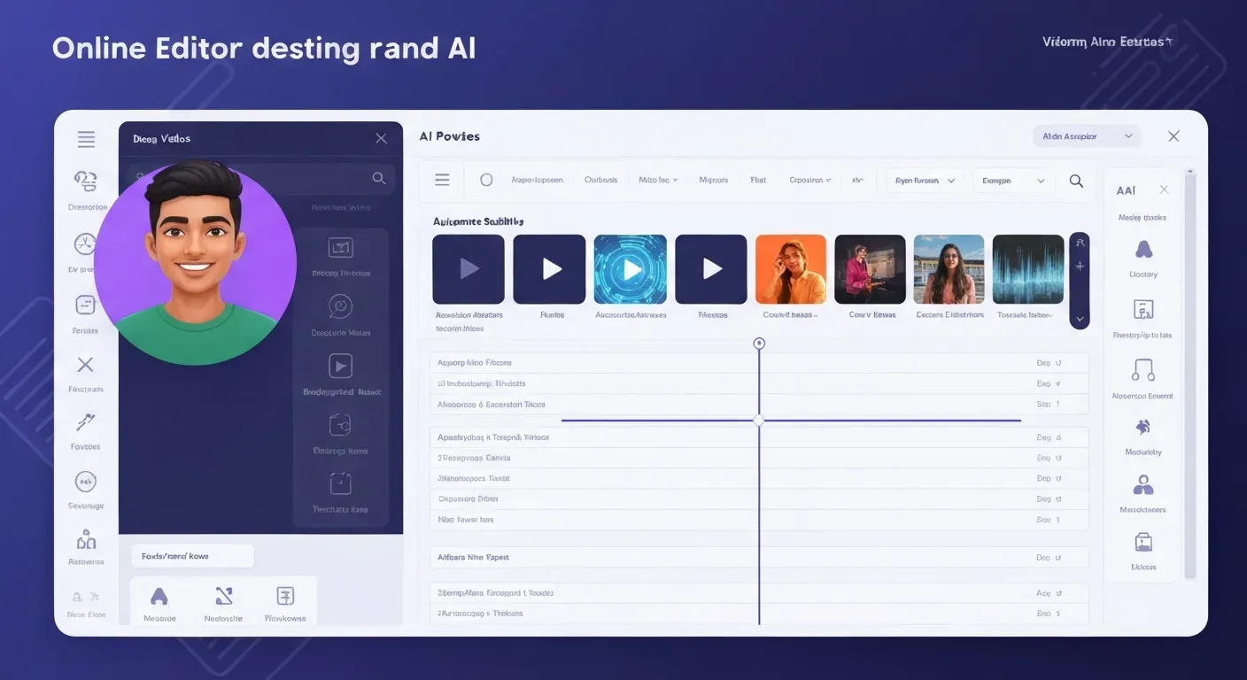Image resolution: width=1247 pixels, height=680 pixels.
Task: Switch to the 'Mirrors' menu item in the toolbar
Action: 713,180
